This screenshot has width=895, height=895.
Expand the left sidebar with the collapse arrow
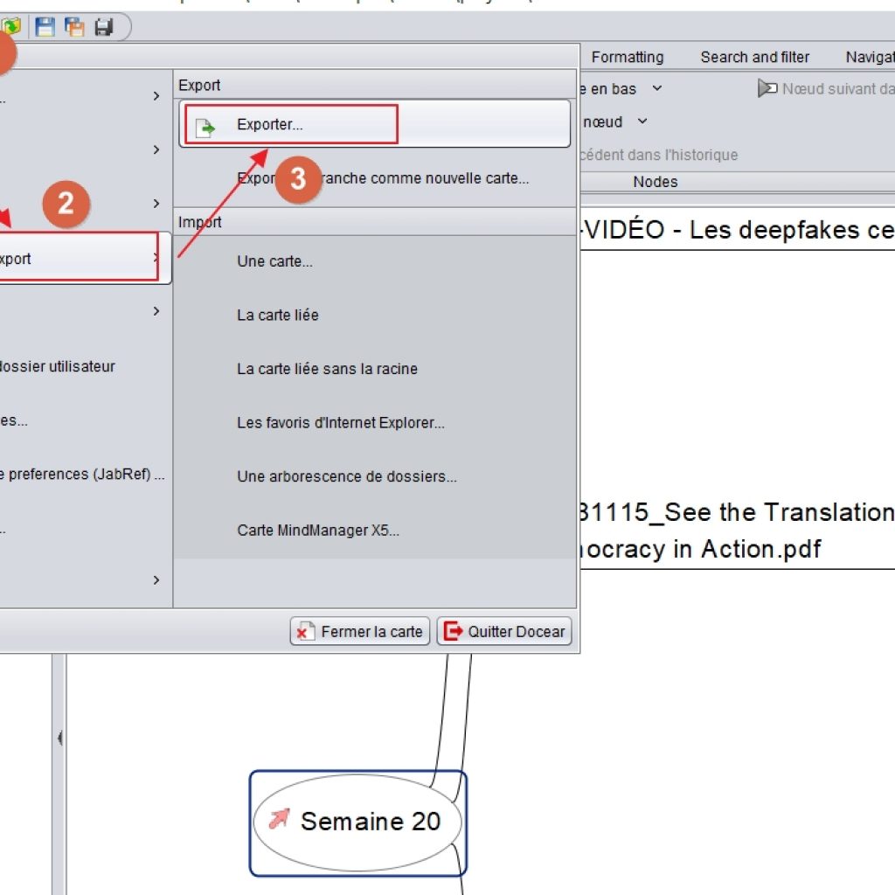59,739
